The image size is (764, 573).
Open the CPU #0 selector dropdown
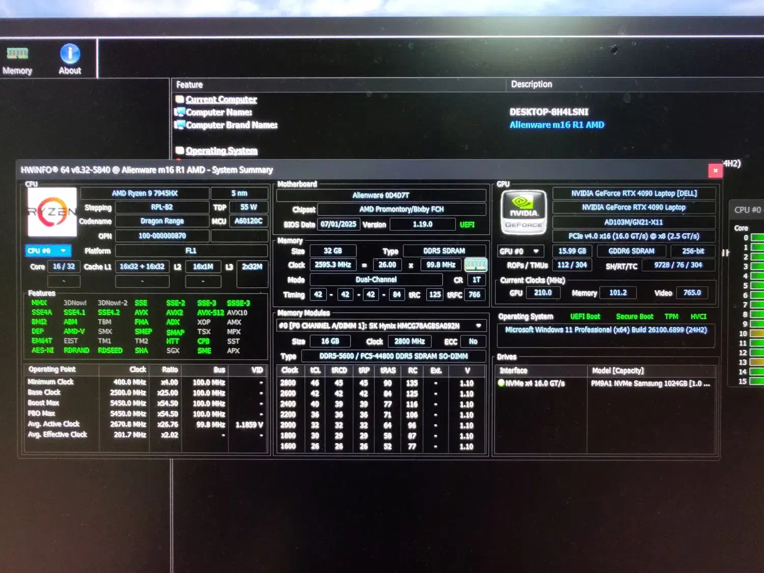coord(48,251)
